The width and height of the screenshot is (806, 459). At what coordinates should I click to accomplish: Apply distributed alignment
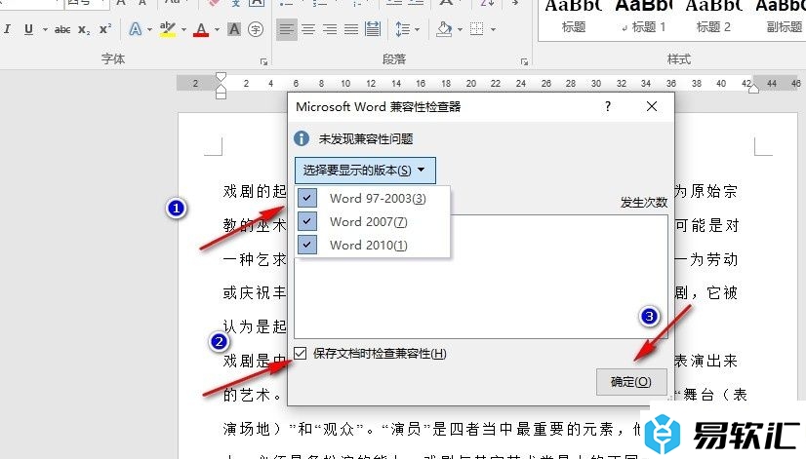[373, 29]
